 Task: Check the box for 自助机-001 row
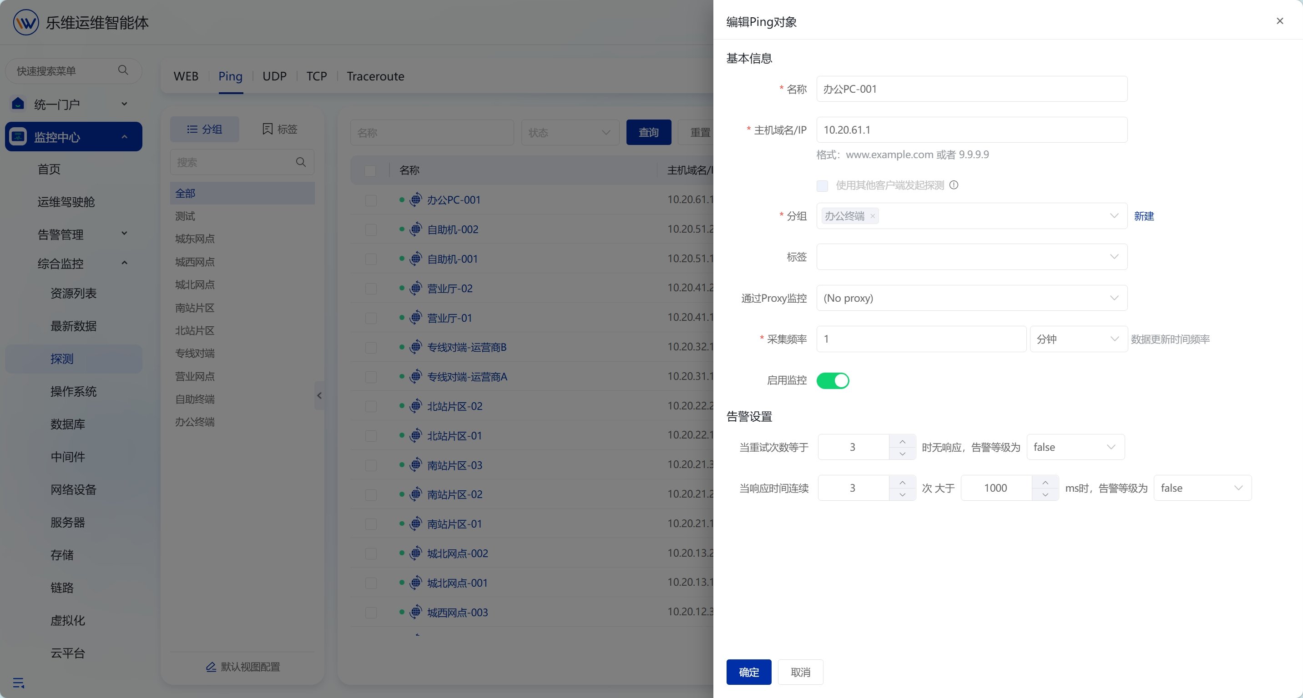(371, 259)
